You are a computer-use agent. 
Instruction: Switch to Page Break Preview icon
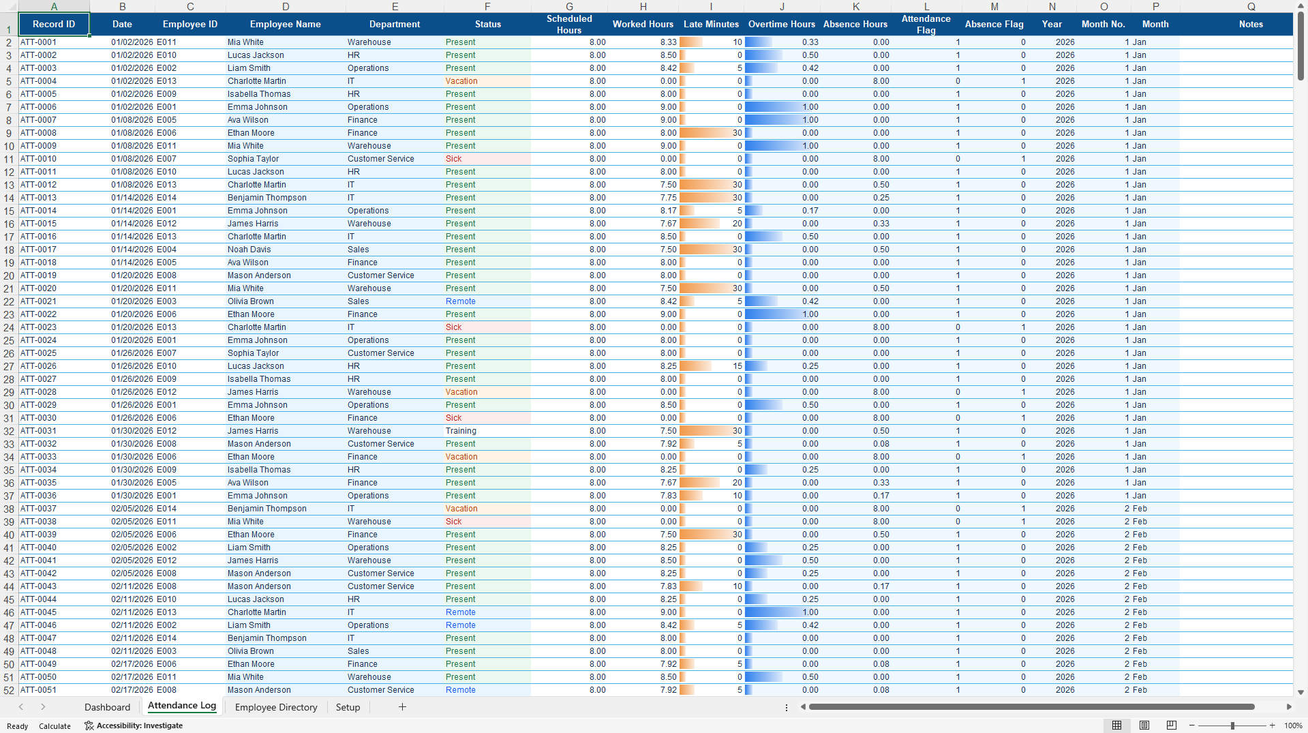coord(1172,725)
